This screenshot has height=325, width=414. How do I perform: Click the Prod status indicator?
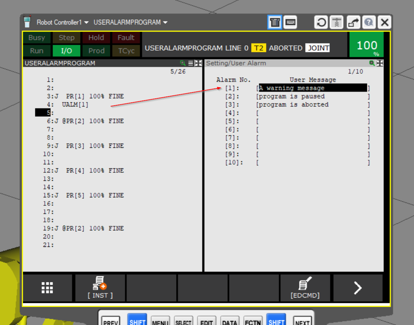coord(96,51)
